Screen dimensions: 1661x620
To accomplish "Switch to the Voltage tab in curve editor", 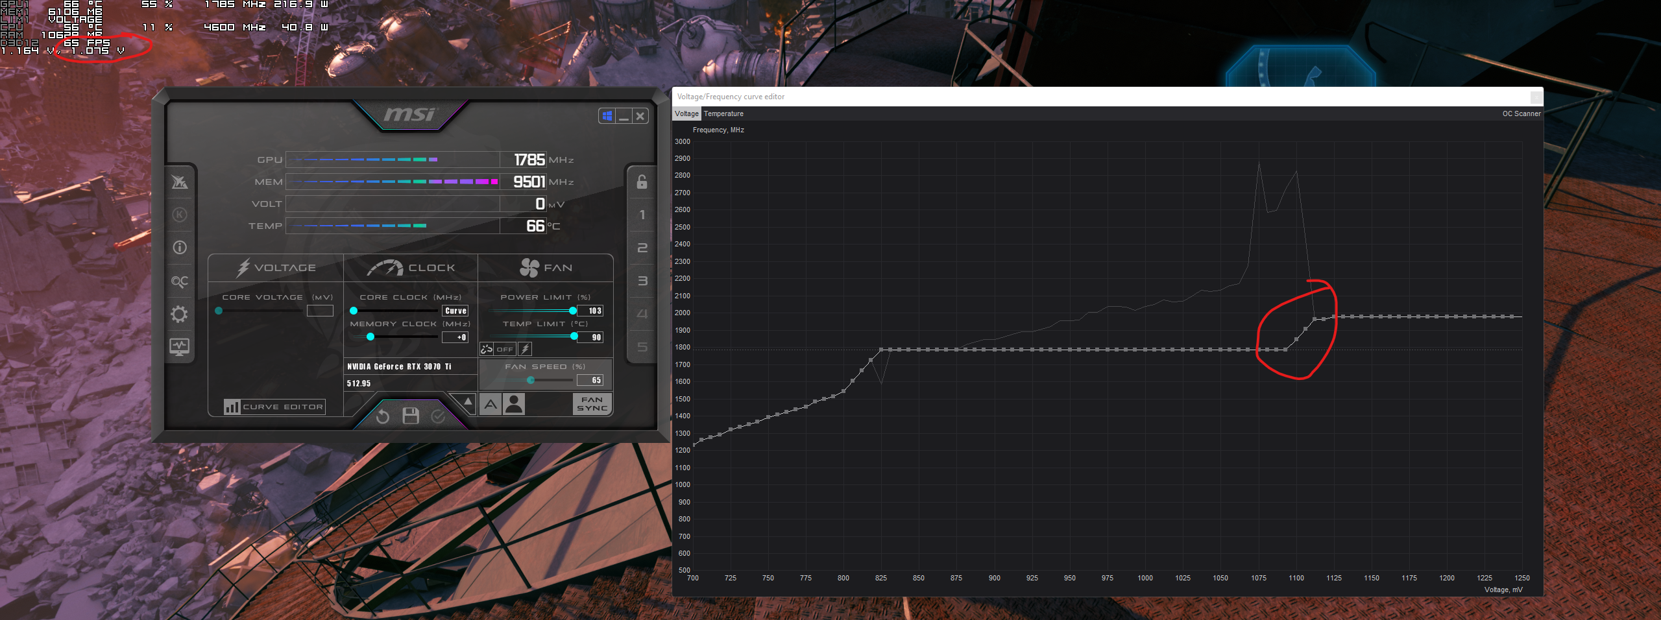I will (x=687, y=113).
